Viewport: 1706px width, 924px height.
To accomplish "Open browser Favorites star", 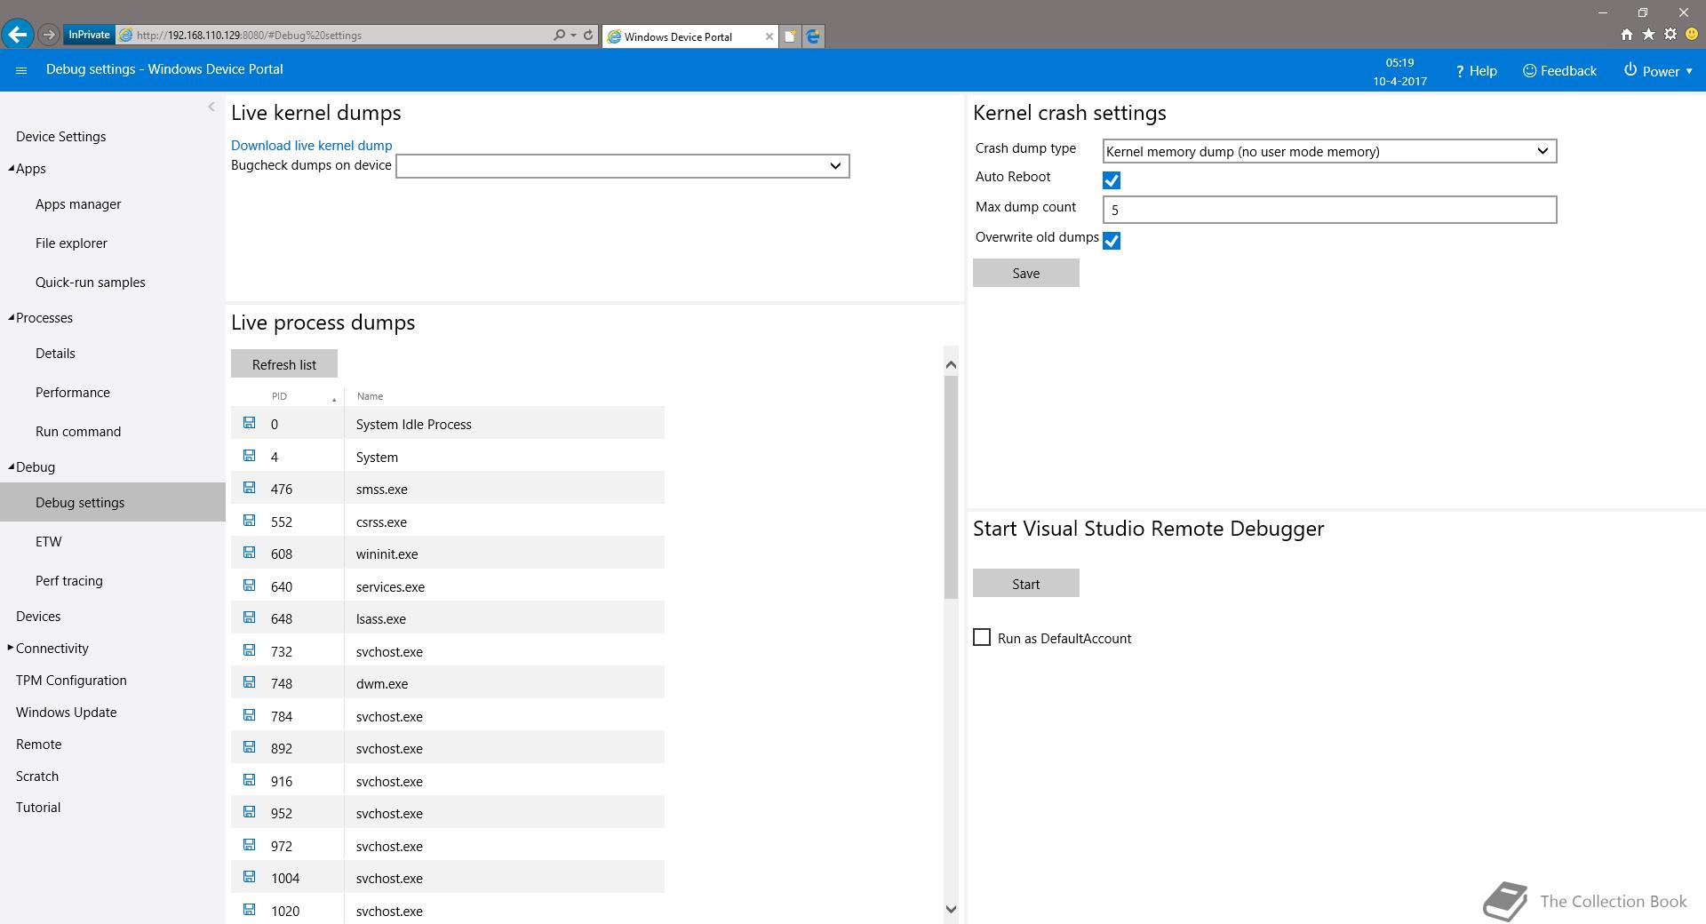I will 1648,35.
